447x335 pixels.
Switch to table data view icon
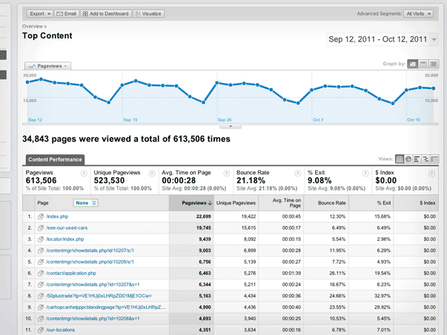(400, 159)
